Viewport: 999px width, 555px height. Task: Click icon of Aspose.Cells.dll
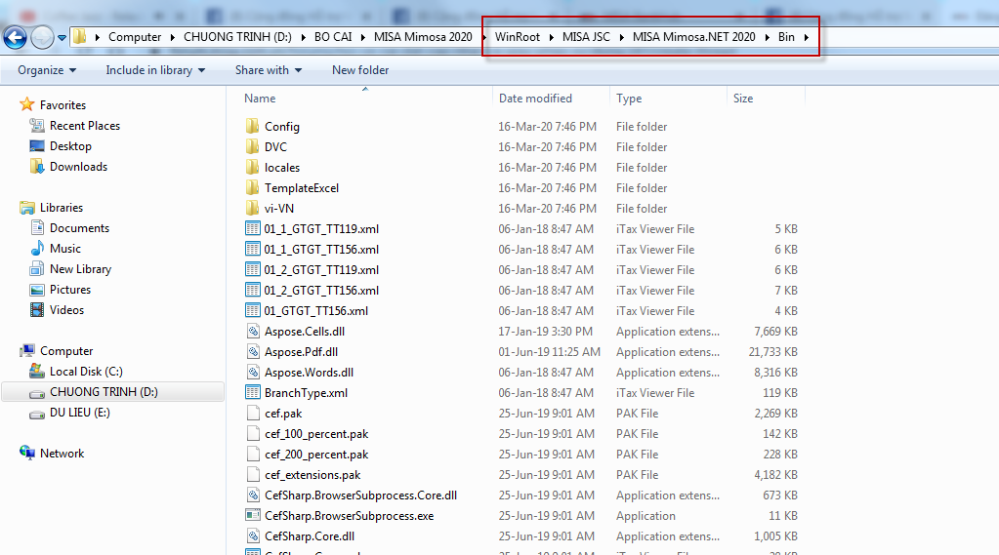253,331
